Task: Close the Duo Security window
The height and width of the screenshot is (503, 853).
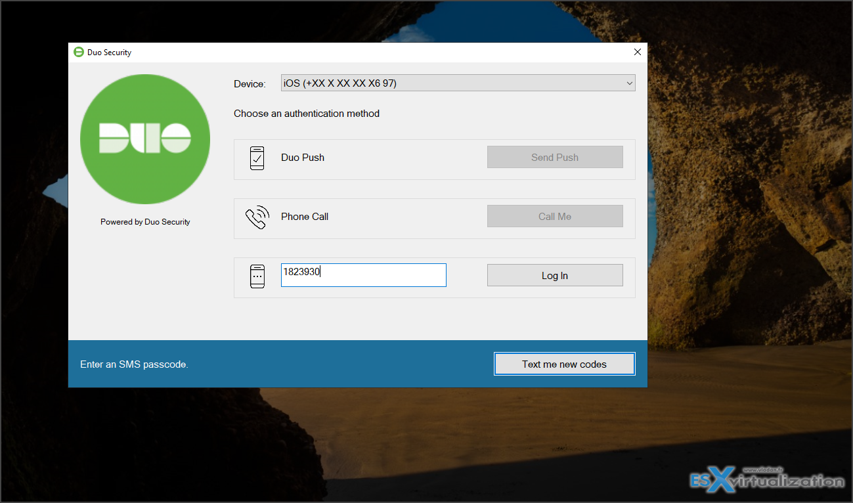Action: click(637, 53)
